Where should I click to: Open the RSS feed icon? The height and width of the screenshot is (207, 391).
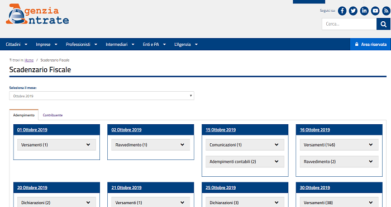[x=386, y=11]
